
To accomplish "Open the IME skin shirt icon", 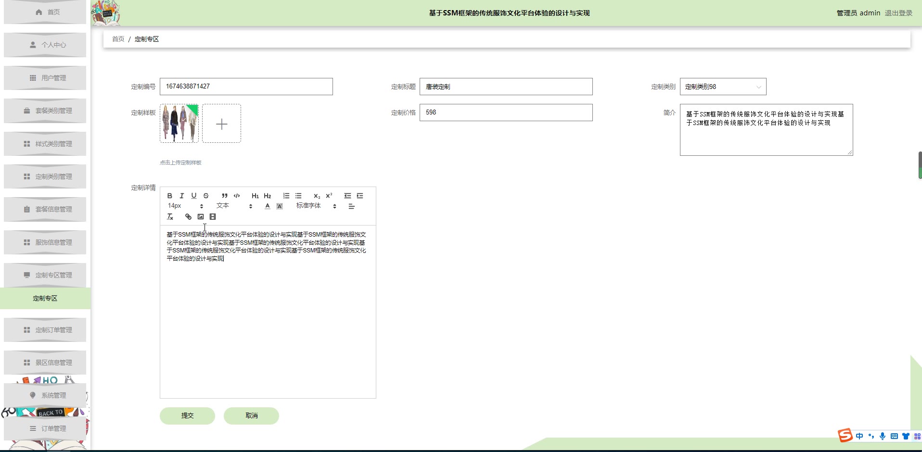I will point(906,436).
